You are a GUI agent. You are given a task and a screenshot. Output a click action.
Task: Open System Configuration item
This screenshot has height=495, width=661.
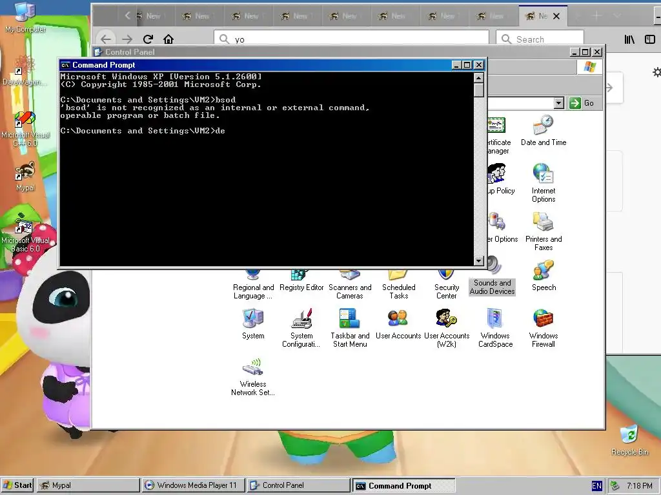click(301, 328)
